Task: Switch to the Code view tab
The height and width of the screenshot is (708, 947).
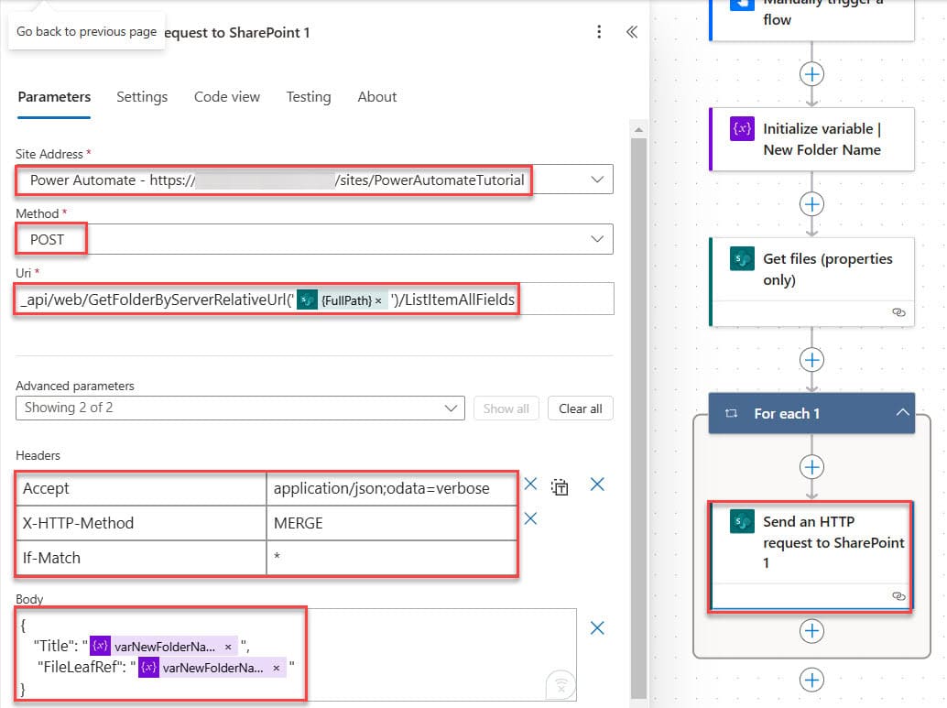Action: point(226,97)
